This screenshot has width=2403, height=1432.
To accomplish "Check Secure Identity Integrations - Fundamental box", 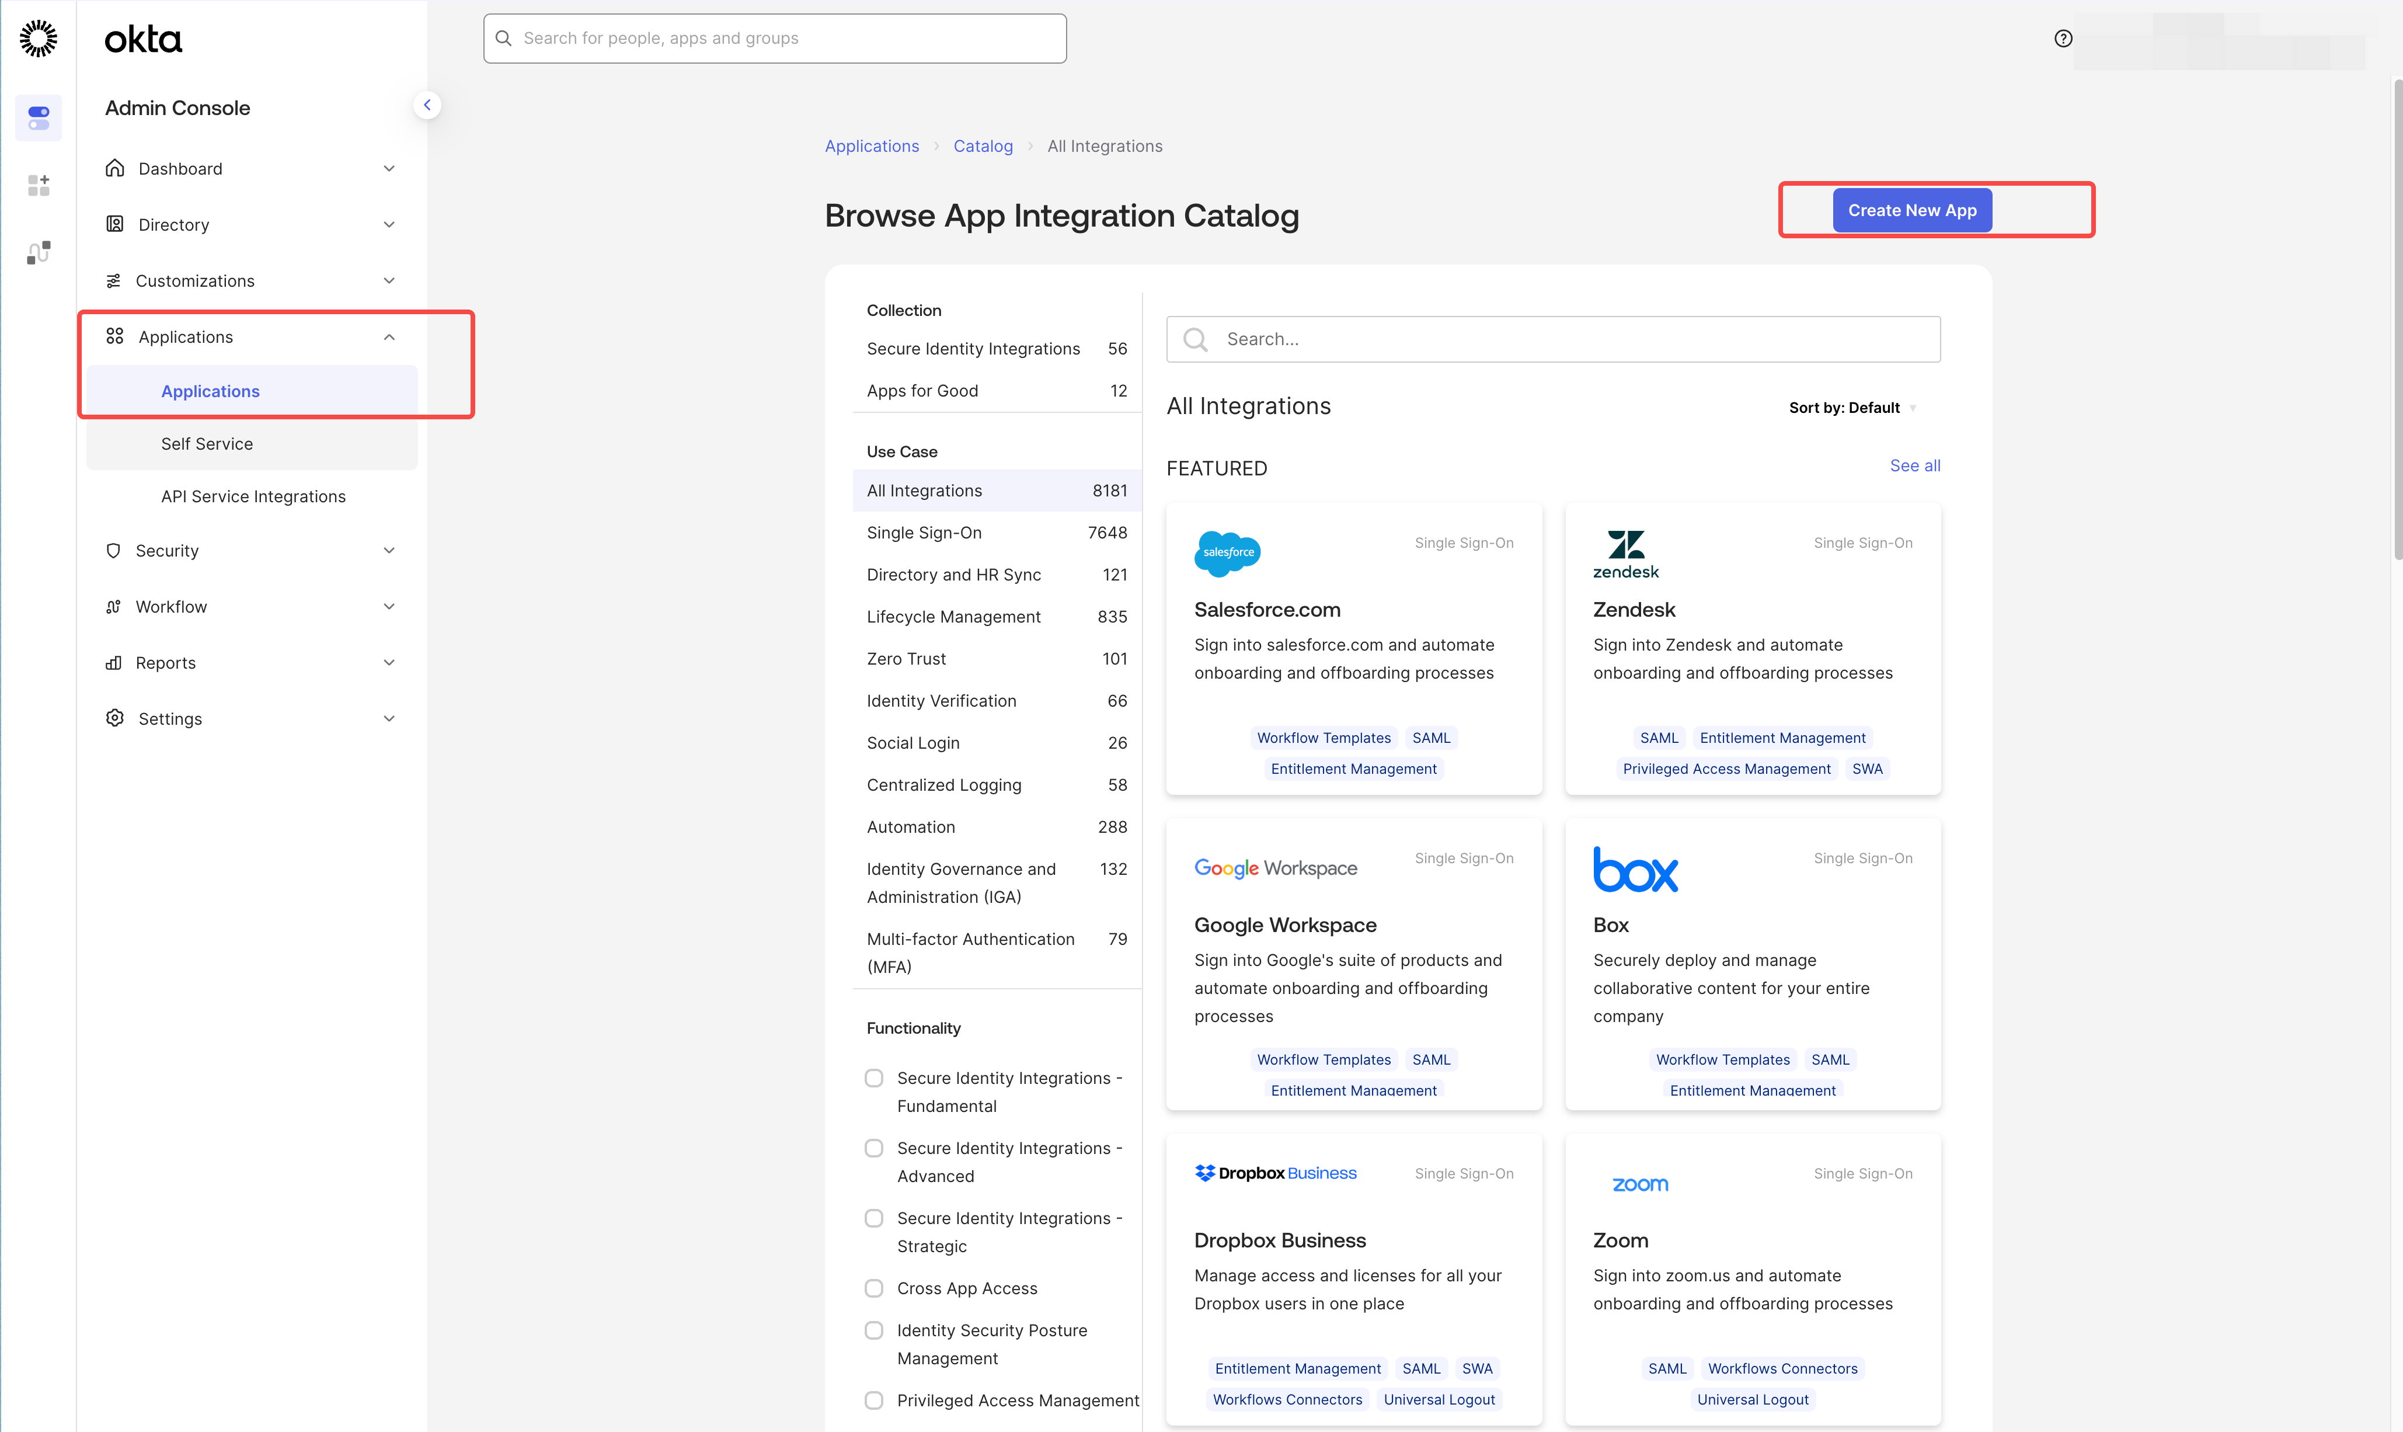I will tap(874, 1078).
